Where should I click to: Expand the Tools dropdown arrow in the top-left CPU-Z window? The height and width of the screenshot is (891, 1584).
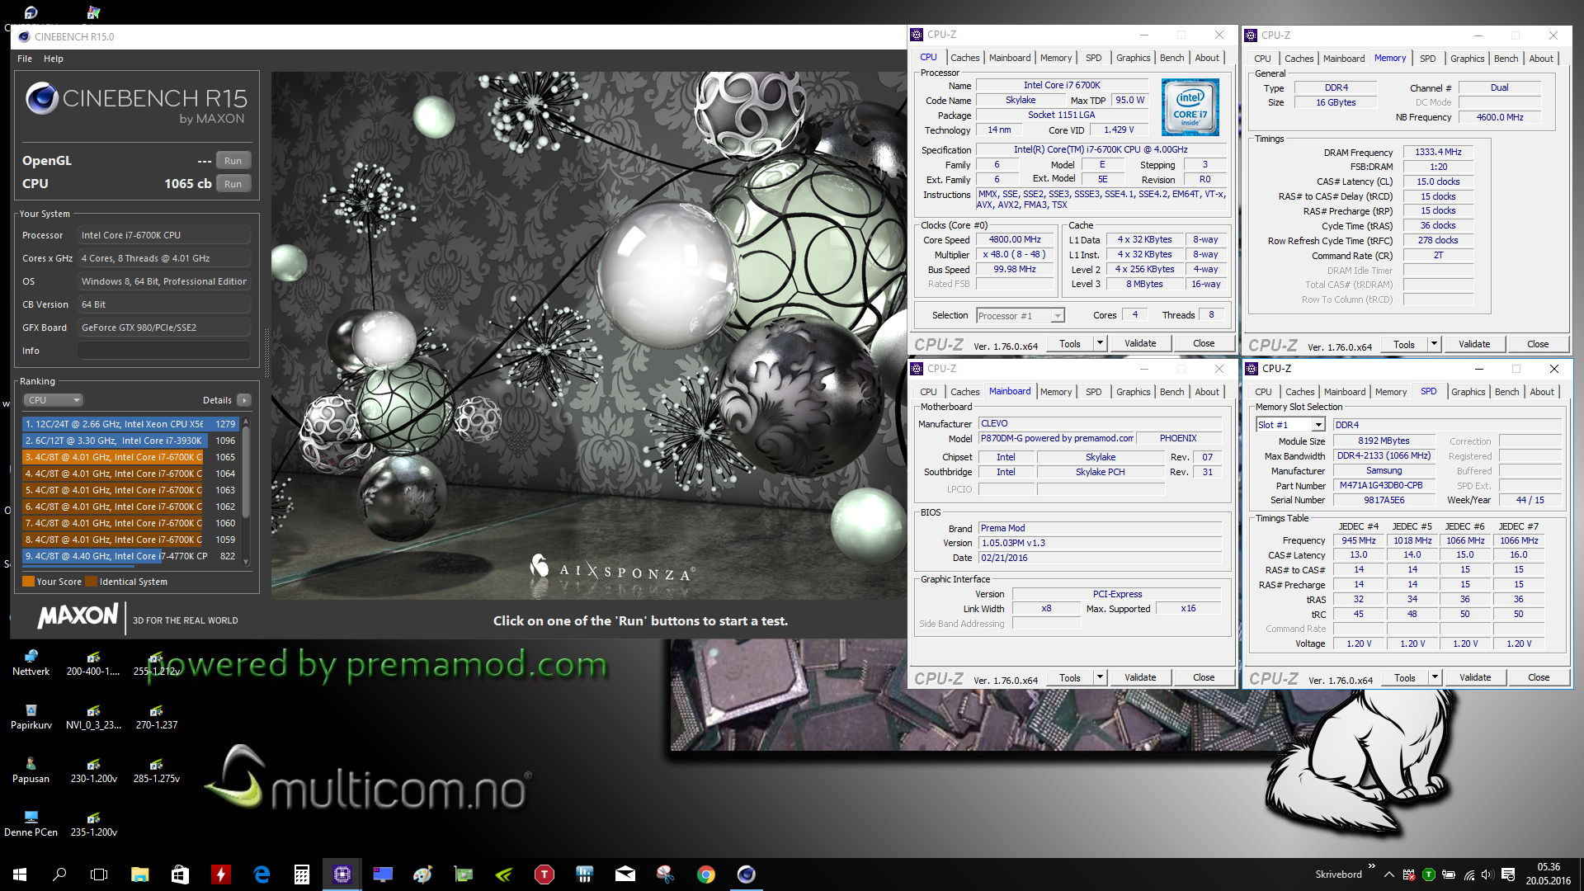(x=1100, y=343)
